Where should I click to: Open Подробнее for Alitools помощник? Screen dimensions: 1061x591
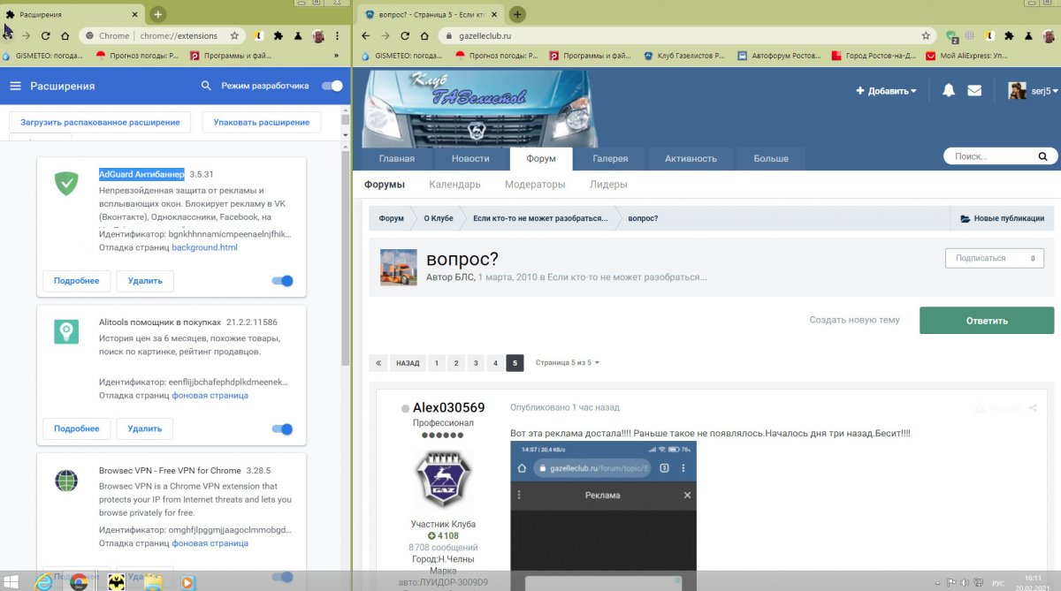point(76,428)
